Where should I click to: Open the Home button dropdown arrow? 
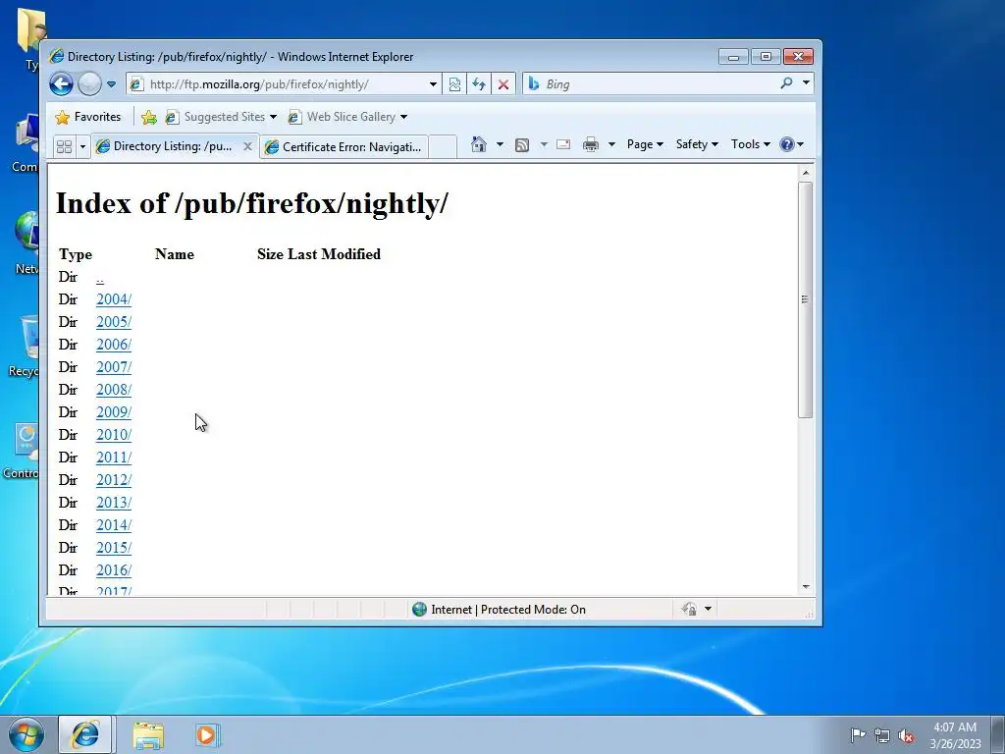(x=500, y=144)
